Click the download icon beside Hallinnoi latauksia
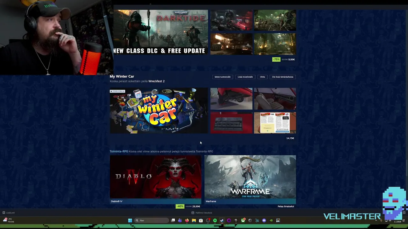Viewport: 408px width, 229px height. point(193,213)
